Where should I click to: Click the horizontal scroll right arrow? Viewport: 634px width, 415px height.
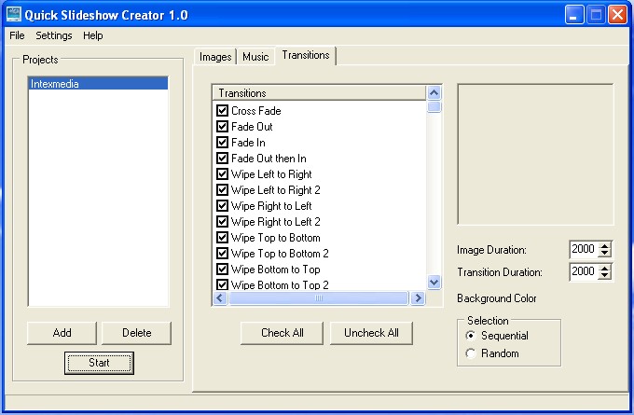coord(418,298)
